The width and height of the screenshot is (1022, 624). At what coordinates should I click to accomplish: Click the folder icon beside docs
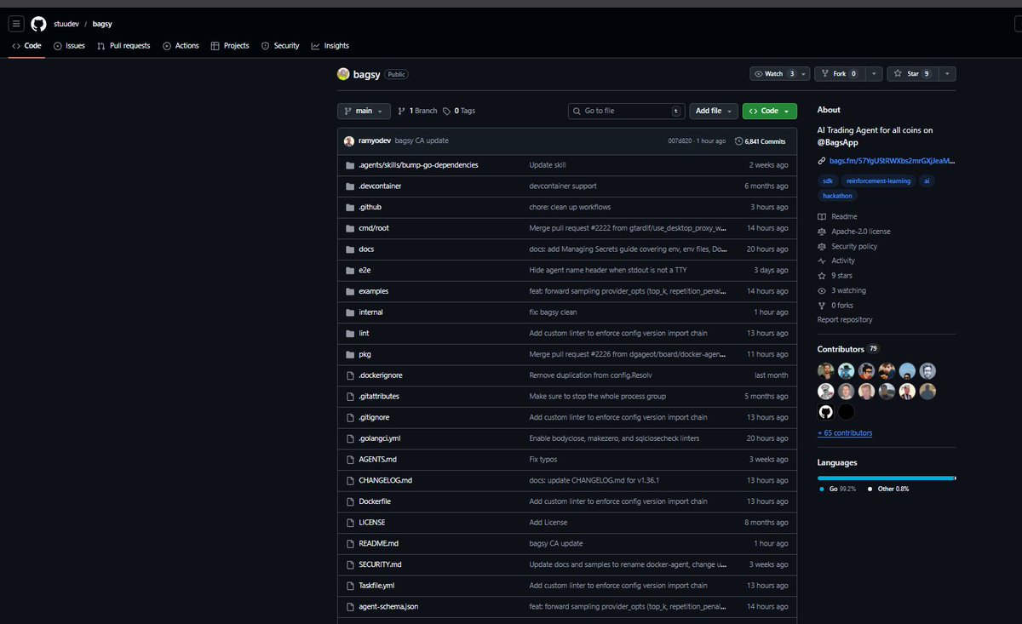point(349,249)
